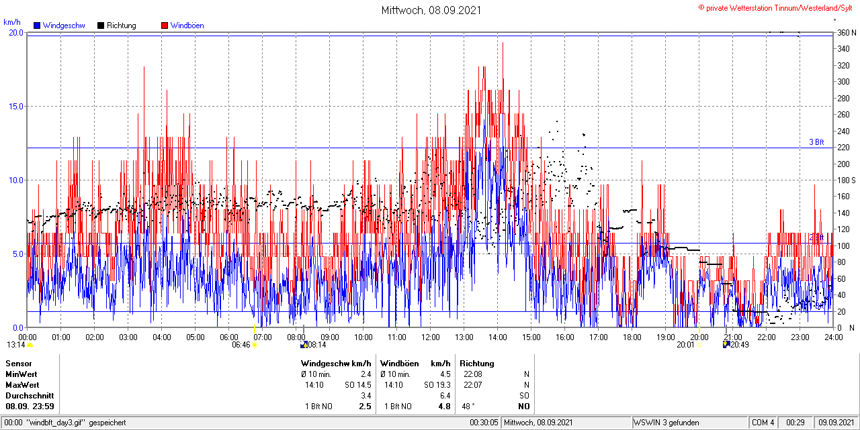Click the Sensor row header
The image size is (860, 430).
(18, 364)
